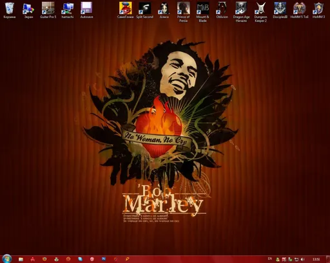Open the Алиса desktop shortcut
This screenshot has width=330, height=263.
click(164, 10)
